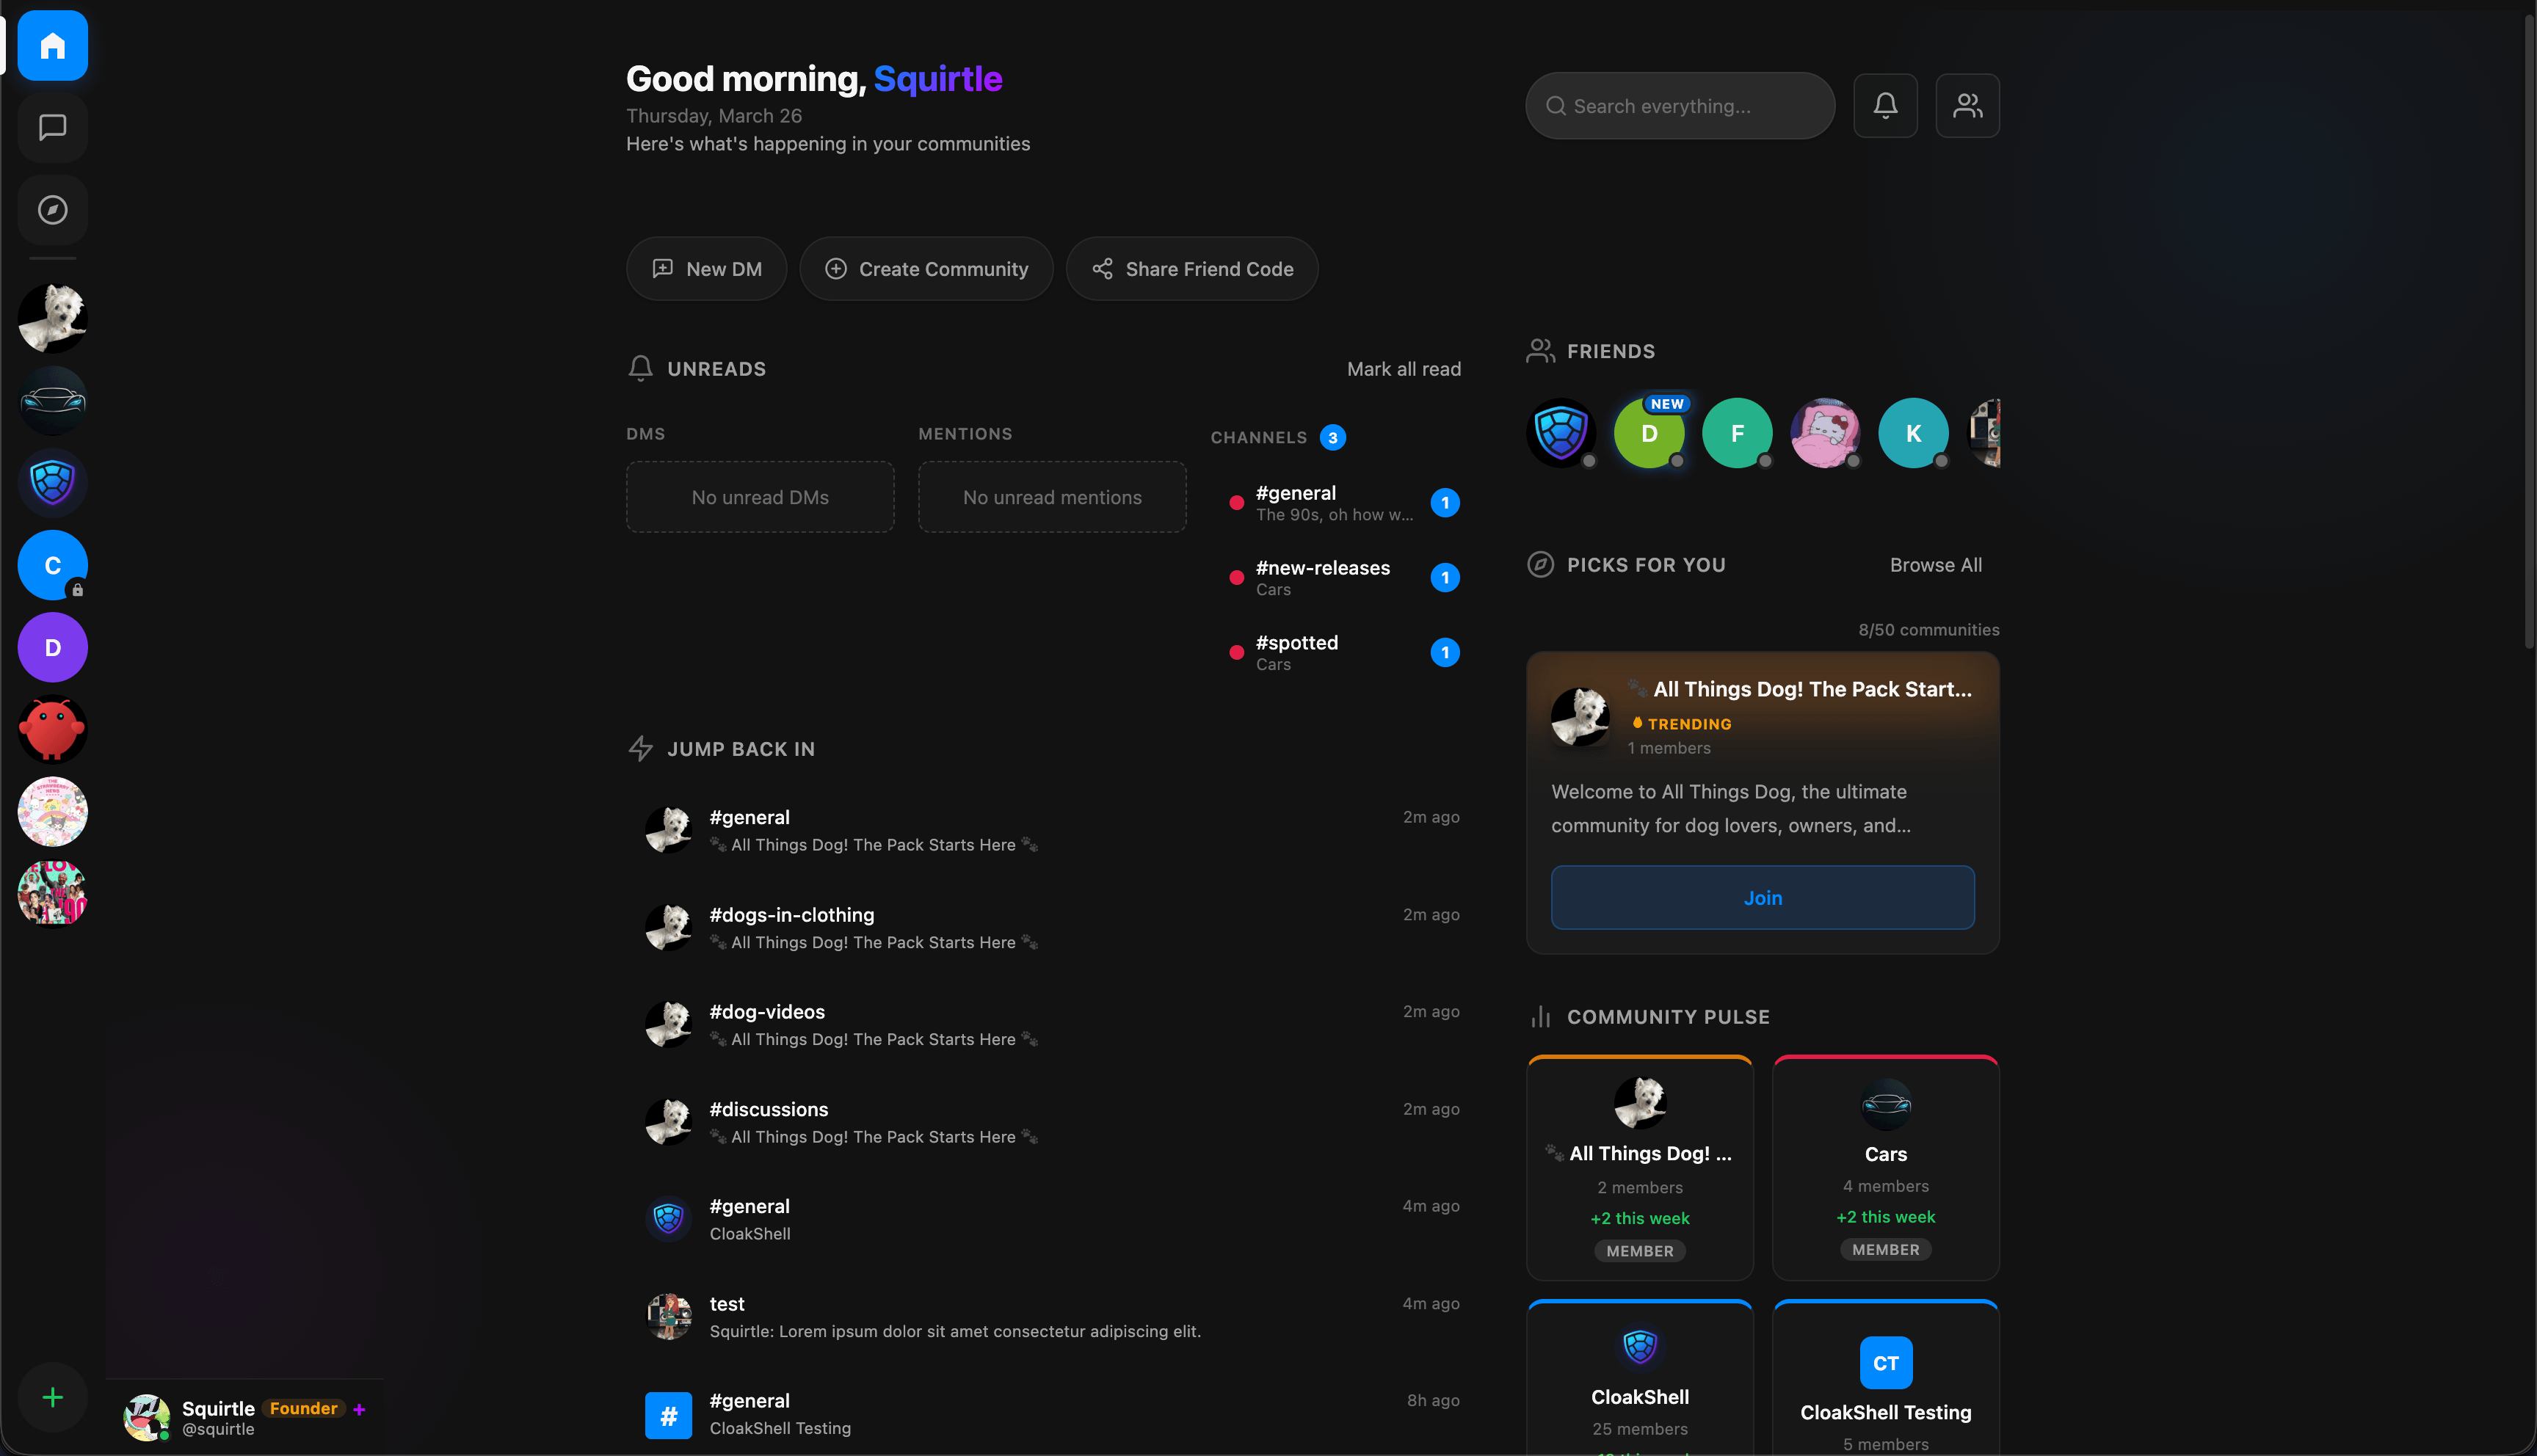2537x1456 pixels.
Task: Select the Messages chat icon in sidebar
Action: (x=52, y=127)
